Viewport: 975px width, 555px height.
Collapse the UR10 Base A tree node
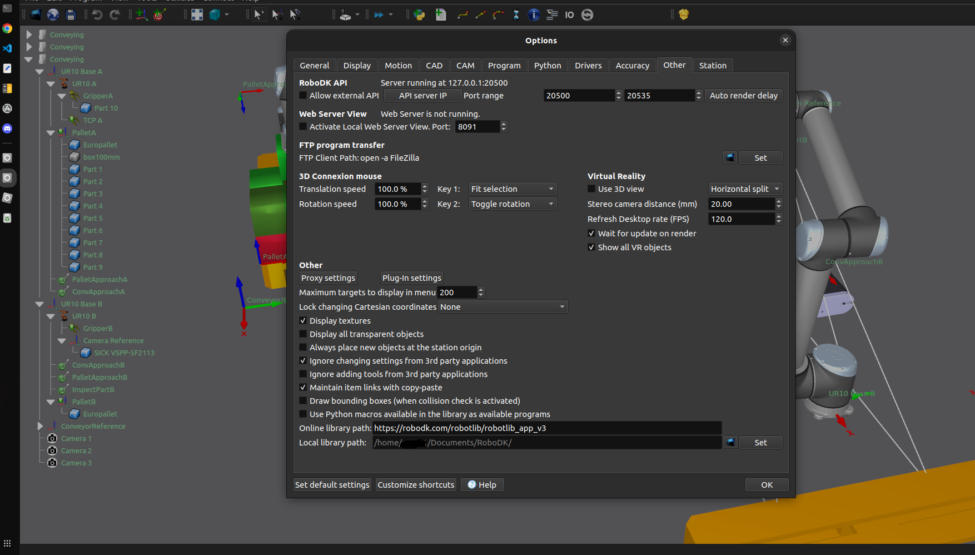coord(39,72)
